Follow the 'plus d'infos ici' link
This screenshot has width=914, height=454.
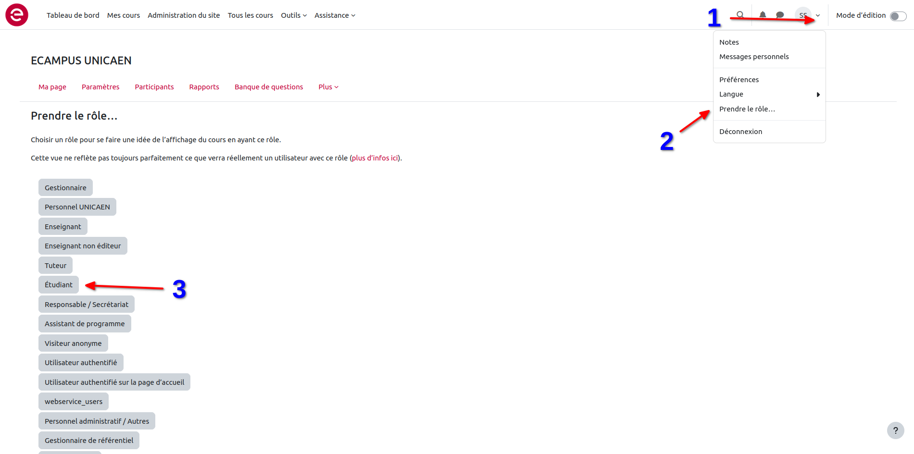pyautogui.click(x=375, y=158)
